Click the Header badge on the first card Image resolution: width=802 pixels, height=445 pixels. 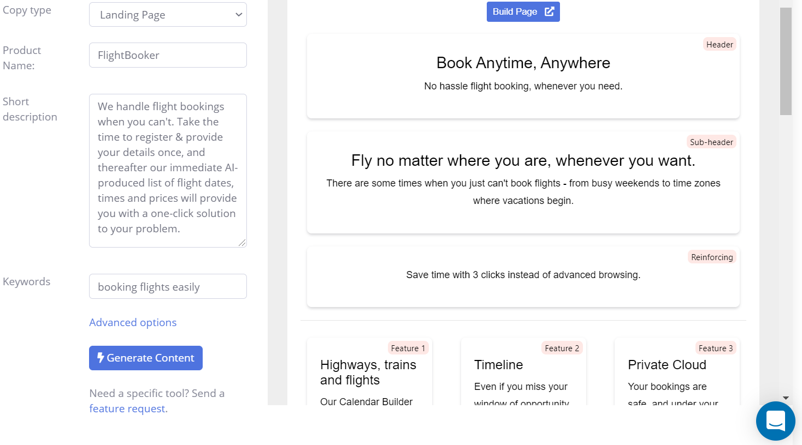(719, 44)
